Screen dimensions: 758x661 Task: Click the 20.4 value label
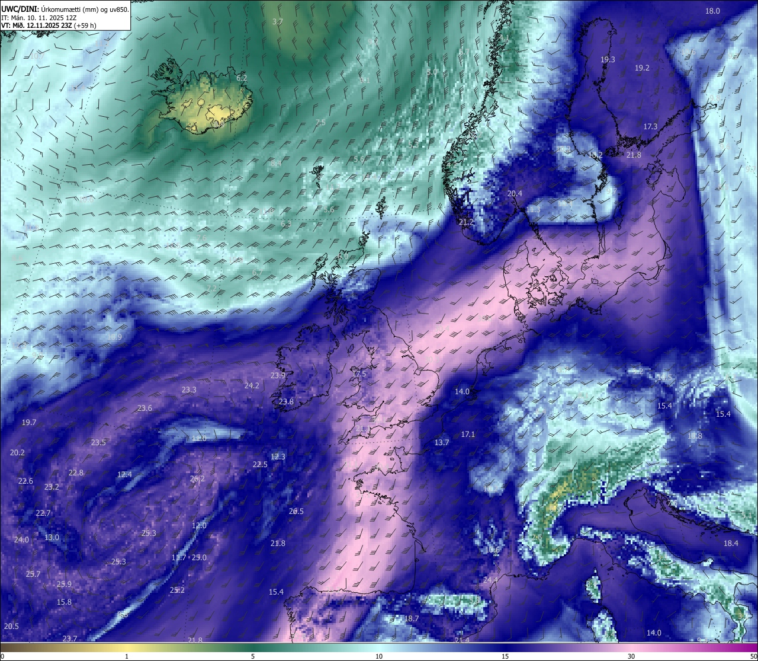tap(515, 193)
